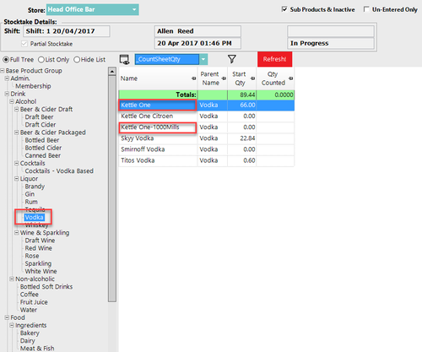Select Red Wine in the tree
The image size is (422, 352).
point(39,248)
